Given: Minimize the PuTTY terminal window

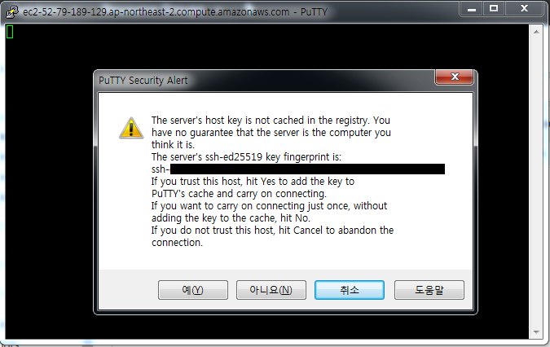Looking at the screenshot, I should pyautogui.click(x=472, y=9).
